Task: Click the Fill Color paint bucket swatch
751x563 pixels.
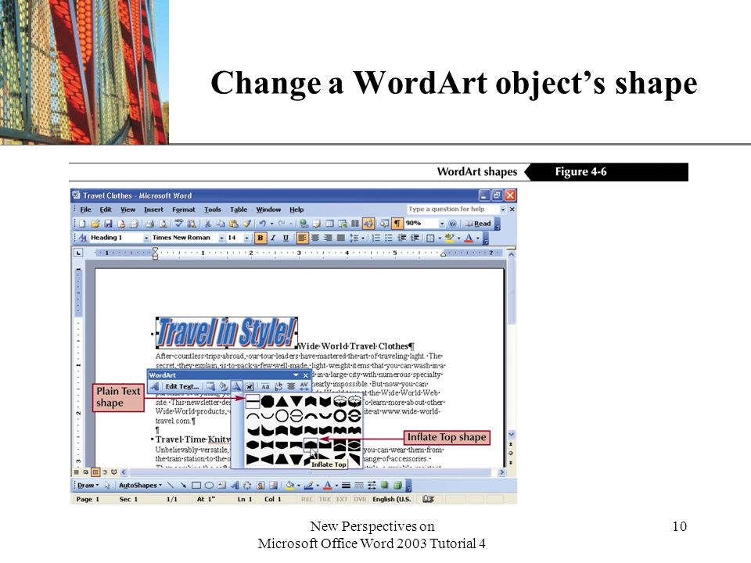Action: tap(289, 486)
